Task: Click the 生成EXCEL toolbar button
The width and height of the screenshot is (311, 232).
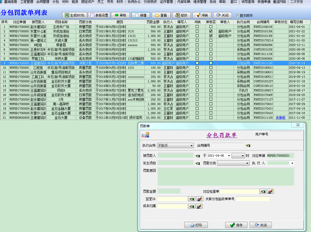Action: 75,15
